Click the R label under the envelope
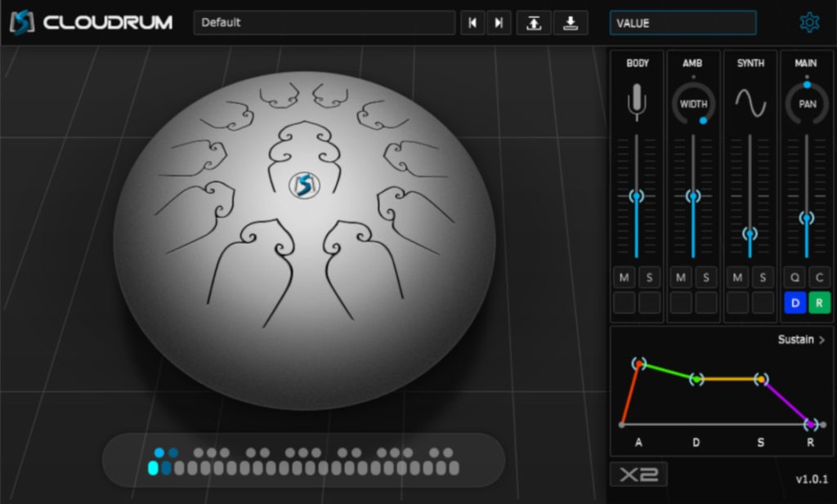 pyautogui.click(x=810, y=442)
